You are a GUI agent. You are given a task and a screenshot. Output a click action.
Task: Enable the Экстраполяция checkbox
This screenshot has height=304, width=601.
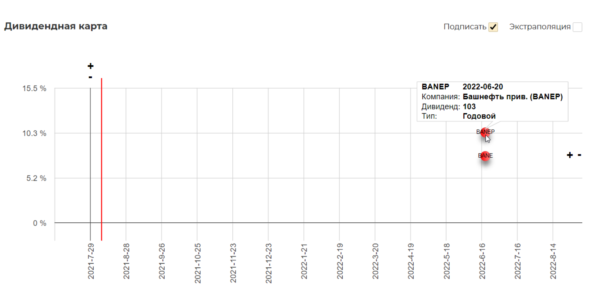[x=577, y=27]
